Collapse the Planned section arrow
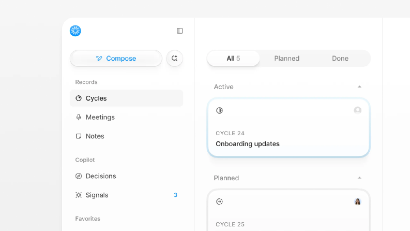410x231 pixels. [359, 178]
